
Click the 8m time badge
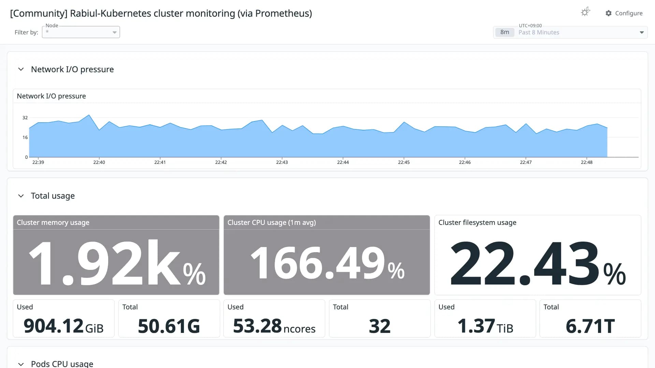505,32
